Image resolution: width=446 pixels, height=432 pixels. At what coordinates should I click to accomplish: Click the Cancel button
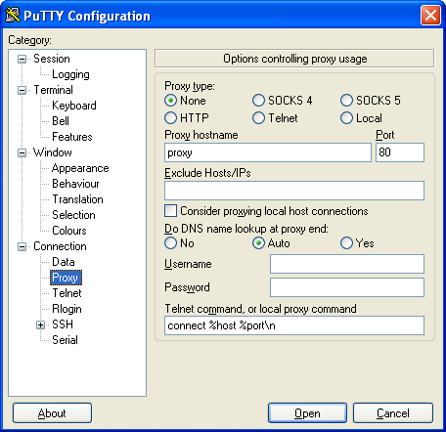pos(393,413)
